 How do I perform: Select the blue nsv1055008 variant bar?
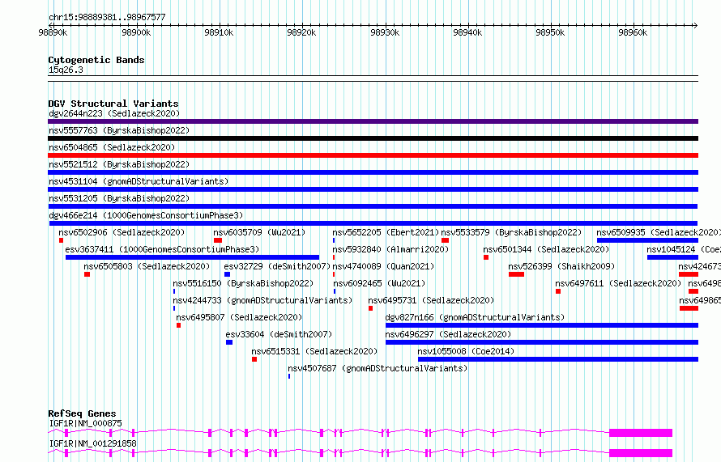558,359
